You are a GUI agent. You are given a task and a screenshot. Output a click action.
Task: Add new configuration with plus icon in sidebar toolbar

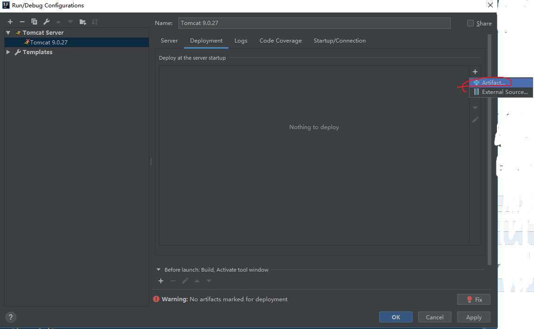(10, 22)
